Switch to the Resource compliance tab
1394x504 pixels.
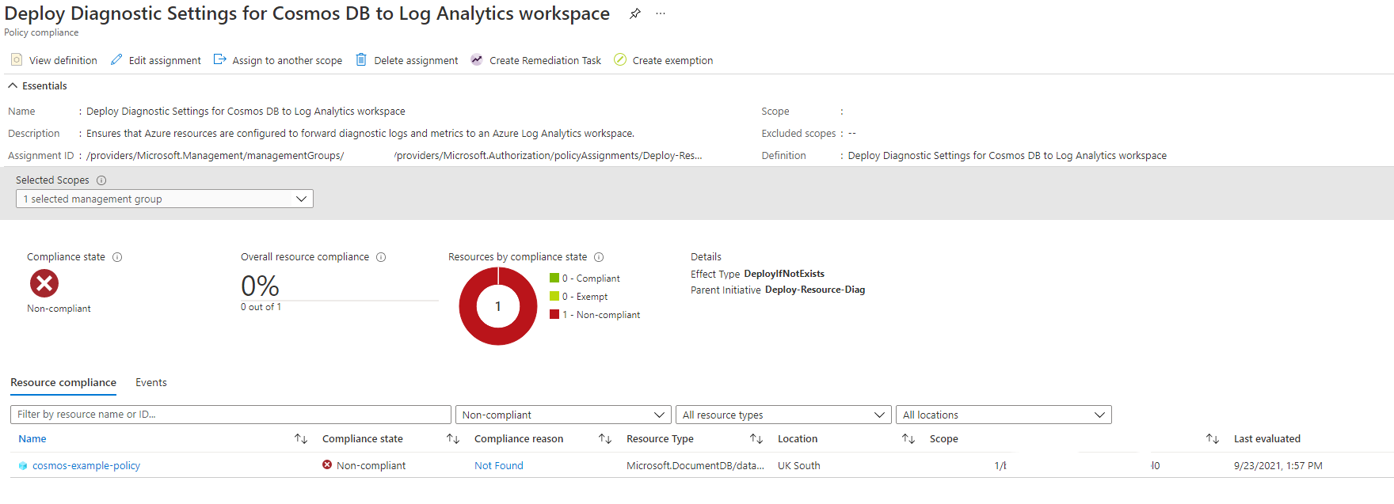[x=63, y=383]
